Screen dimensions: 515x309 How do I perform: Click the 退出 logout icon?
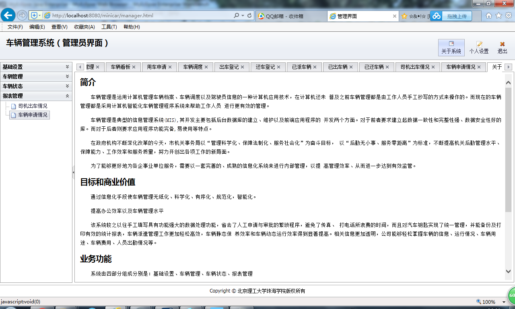click(x=502, y=47)
